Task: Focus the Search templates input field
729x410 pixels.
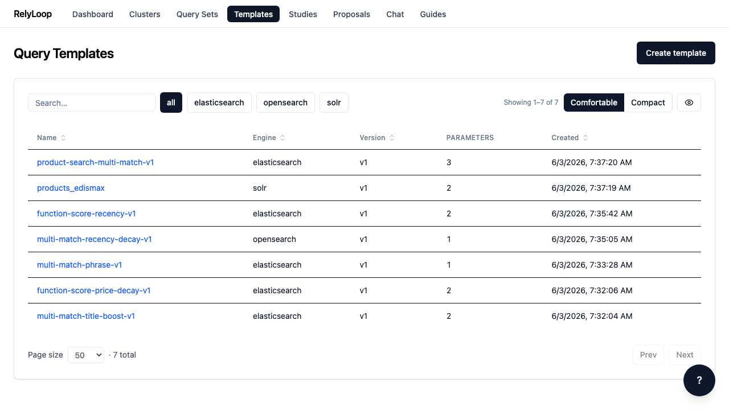Action: pos(92,102)
